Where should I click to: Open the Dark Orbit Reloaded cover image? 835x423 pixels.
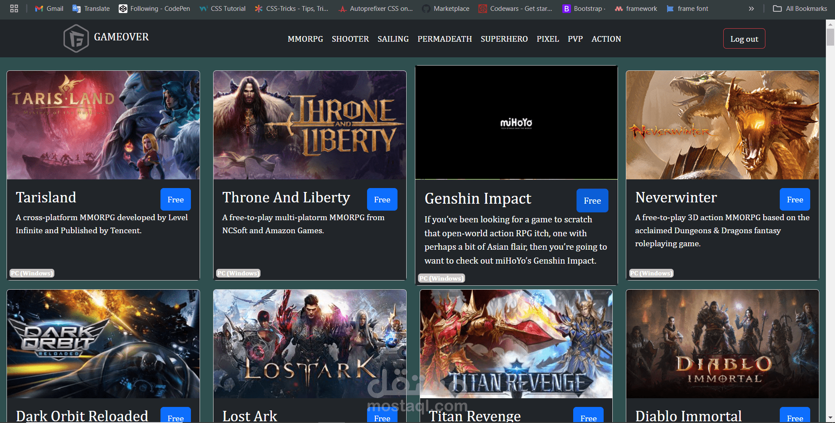(x=104, y=344)
